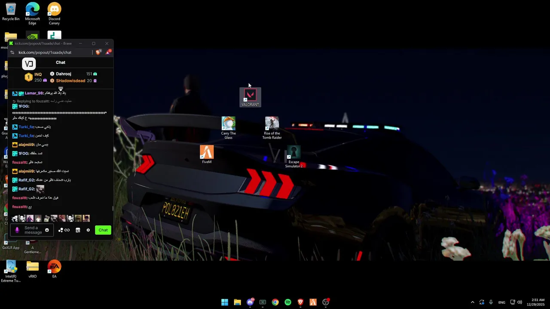
Task: Click the kick.com popout chat address bar
Action: [45, 52]
